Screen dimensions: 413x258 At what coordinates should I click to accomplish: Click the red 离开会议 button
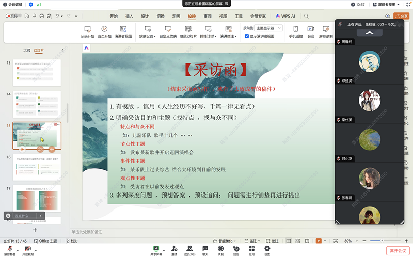click(x=398, y=250)
